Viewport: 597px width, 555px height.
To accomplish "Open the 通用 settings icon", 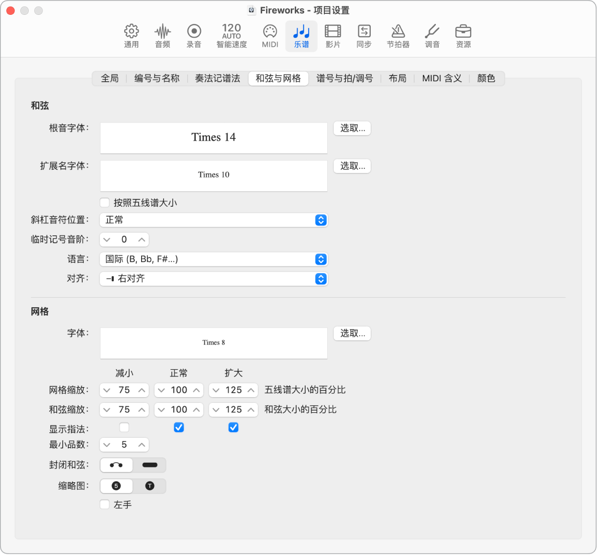I will (131, 36).
